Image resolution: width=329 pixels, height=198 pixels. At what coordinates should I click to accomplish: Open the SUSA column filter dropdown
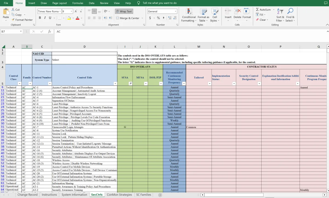pyautogui.click(x=131, y=84)
